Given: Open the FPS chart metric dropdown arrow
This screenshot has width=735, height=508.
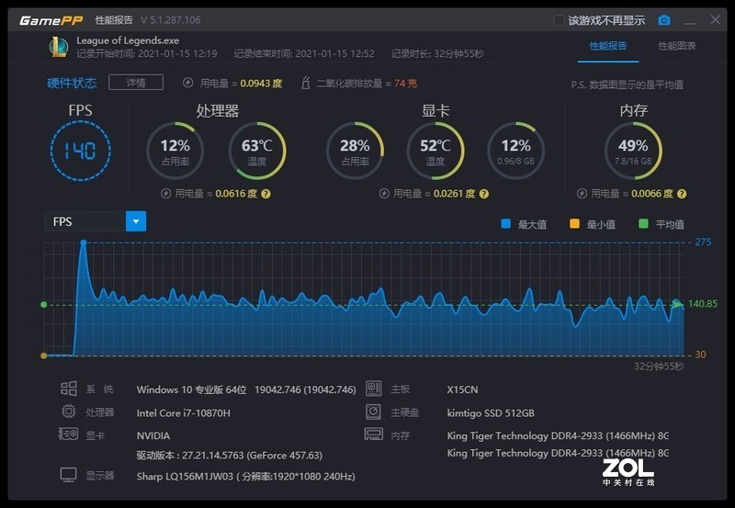Looking at the screenshot, I should pos(136,221).
